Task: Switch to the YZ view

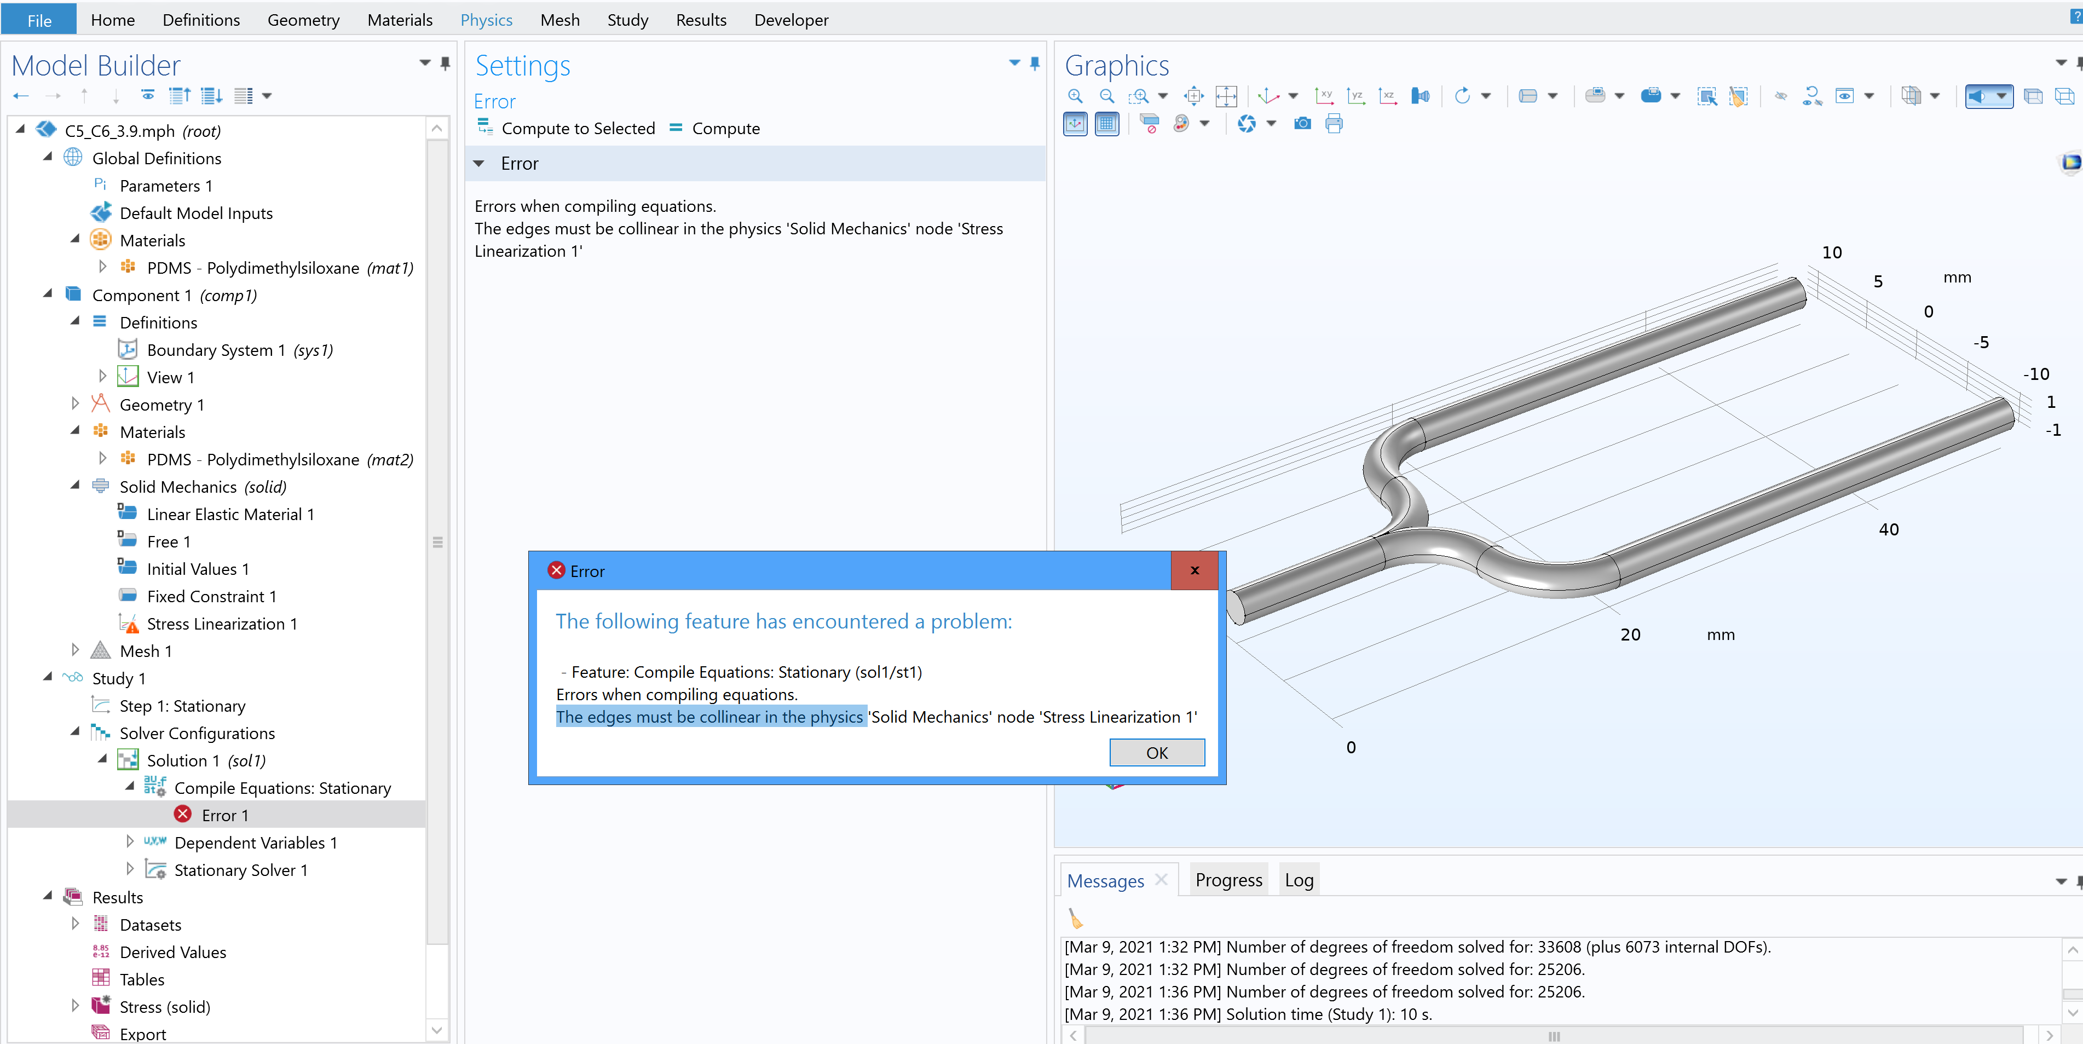Action: point(1356,96)
